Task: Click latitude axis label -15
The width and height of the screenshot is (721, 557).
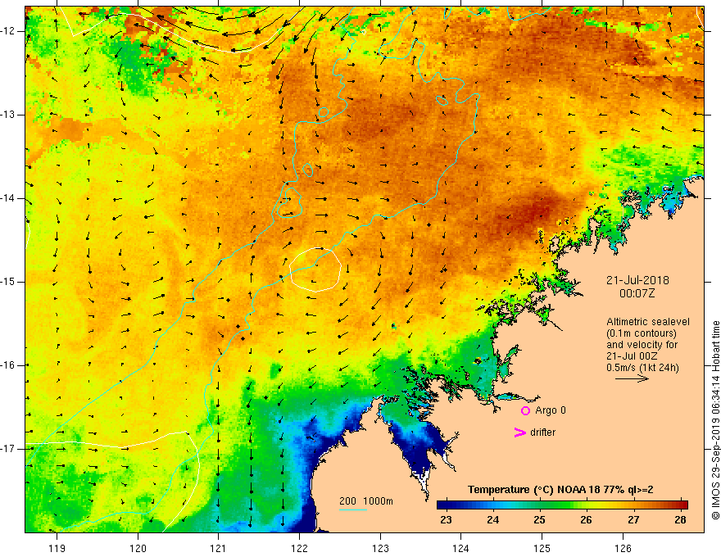Action: click(8, 282)
